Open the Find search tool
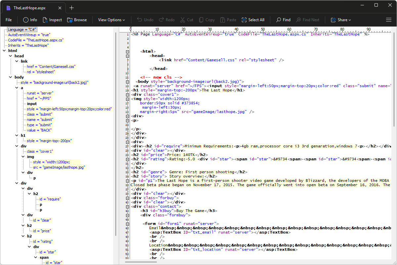This screenshot has height=265, width=397. point(283,20)
